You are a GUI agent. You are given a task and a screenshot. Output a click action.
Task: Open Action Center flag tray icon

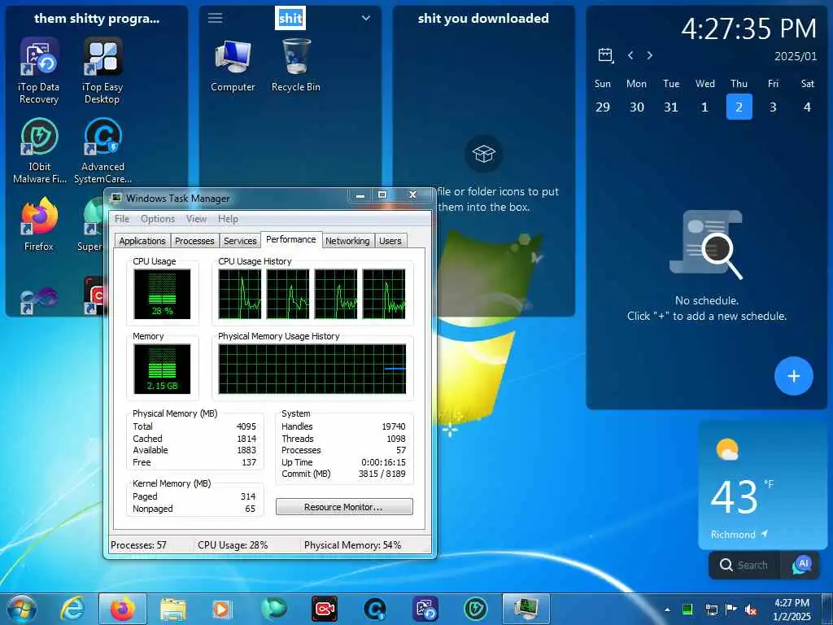pyautogui.click(x=731, y=610)
